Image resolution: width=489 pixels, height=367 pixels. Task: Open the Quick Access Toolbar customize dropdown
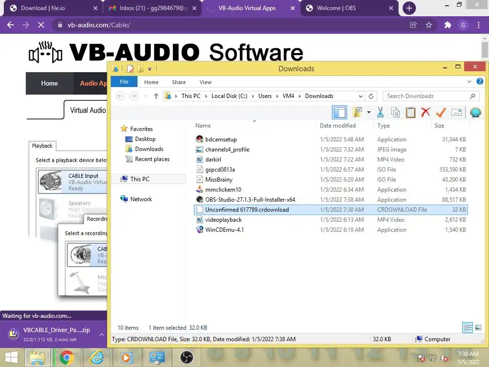(149, 69)
